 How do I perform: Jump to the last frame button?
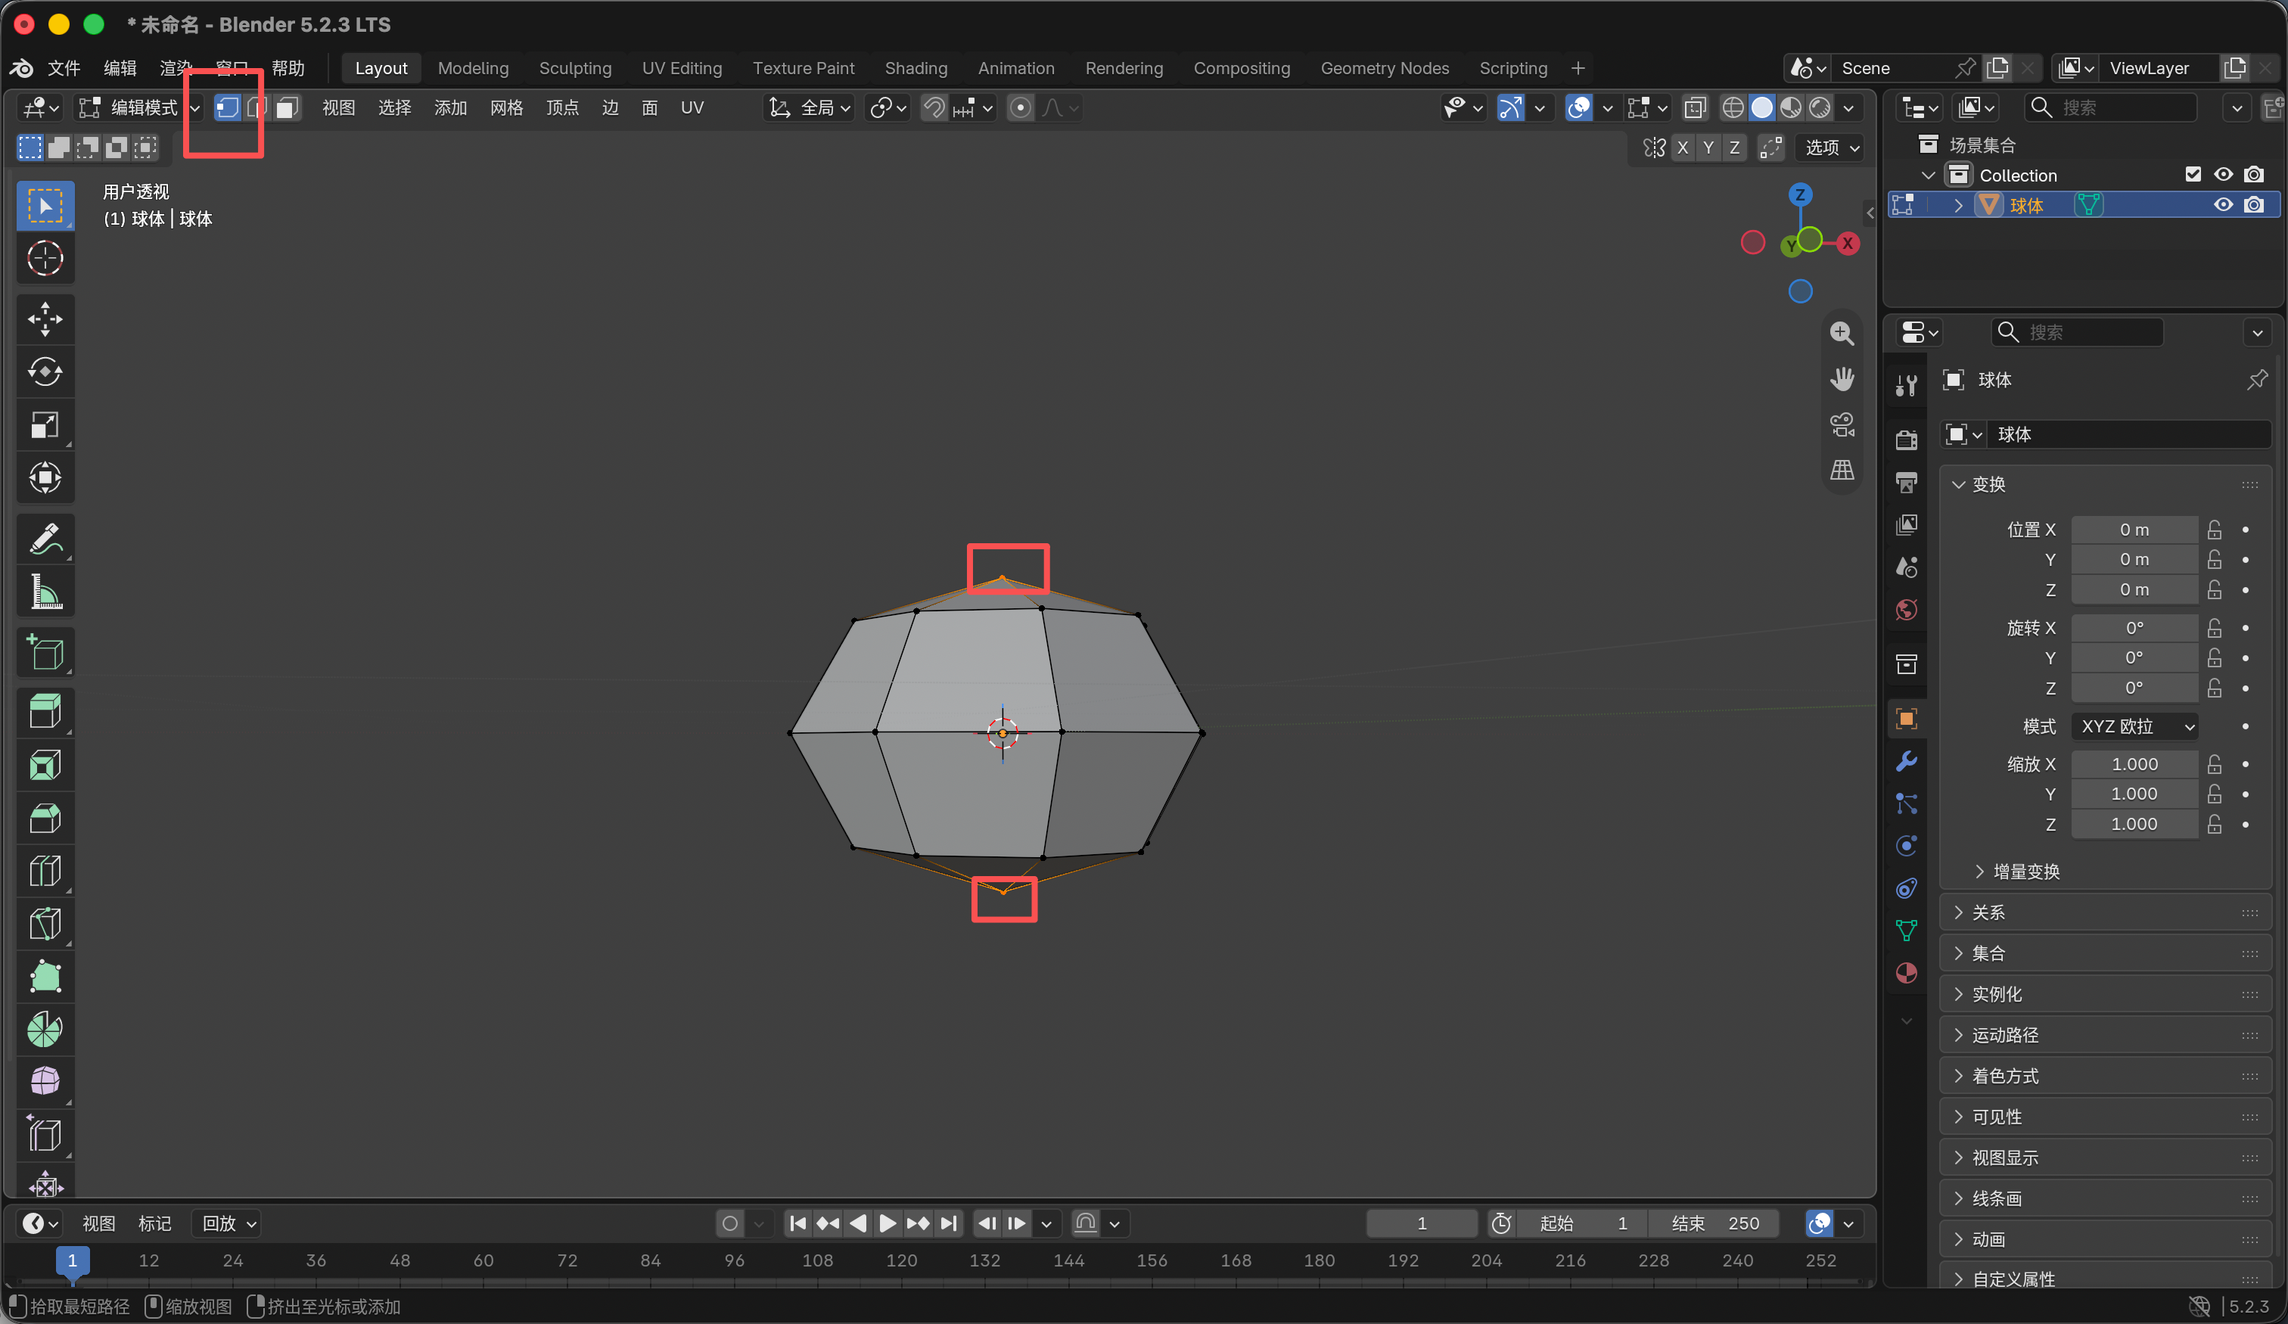point(948,1223)
